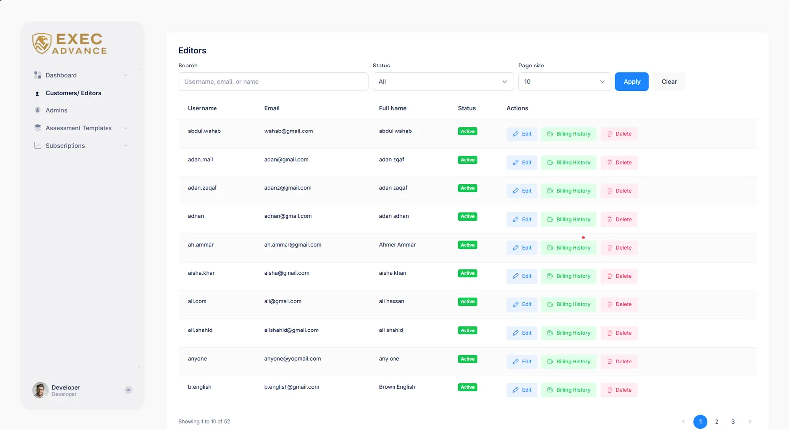Click the Exec Advance logo
789x429 pixels.
click(x=70, y=44)
